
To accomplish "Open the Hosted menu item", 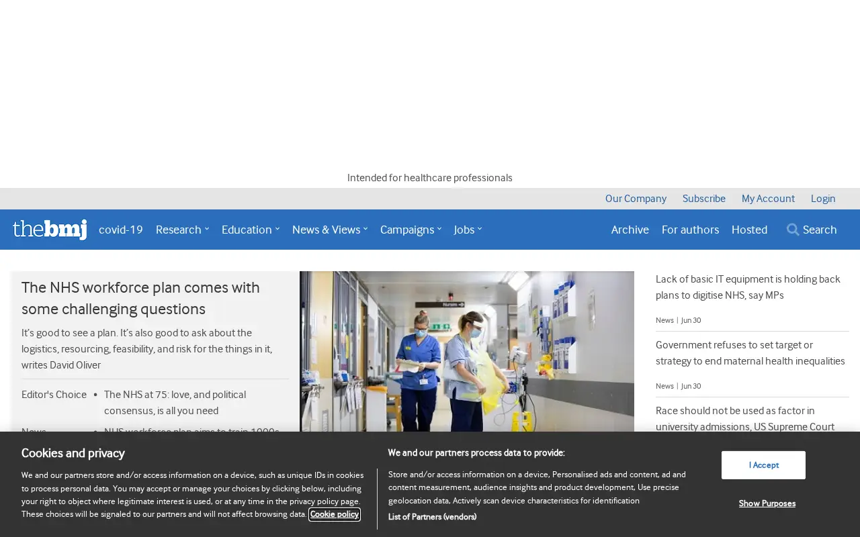I will pyautogui.click(x=749, y=230).
